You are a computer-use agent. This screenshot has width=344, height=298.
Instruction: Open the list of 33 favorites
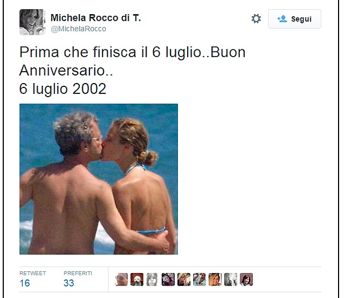[x=69, y=283]
